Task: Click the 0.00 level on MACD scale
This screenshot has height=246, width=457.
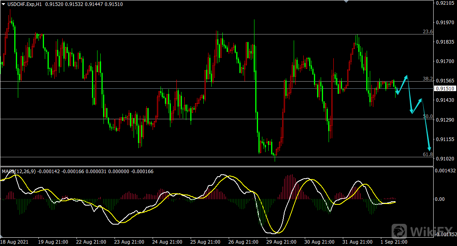Action: point(440,199)
